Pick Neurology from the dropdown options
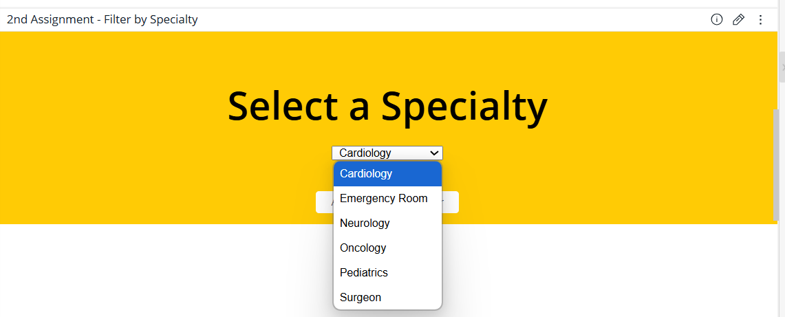This screenshot has width=785, height=317. point(387,223)
